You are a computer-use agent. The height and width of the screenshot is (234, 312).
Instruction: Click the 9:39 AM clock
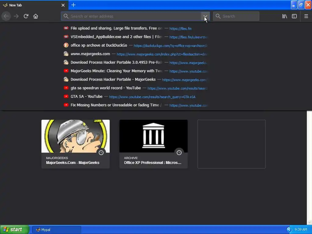coord(301,229)
